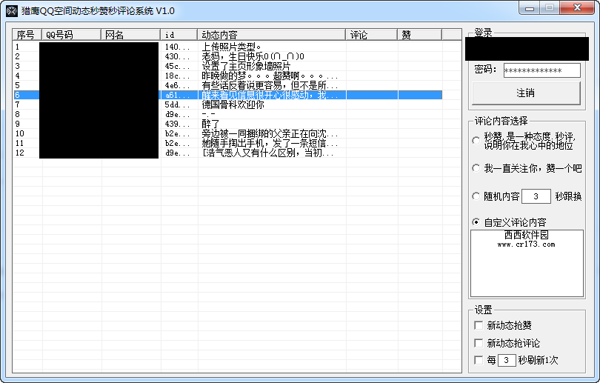Viewport: 600px width, 383px height.
Task: Enable the 新动态抢评论 checkbox
Action: click(479, 343)
